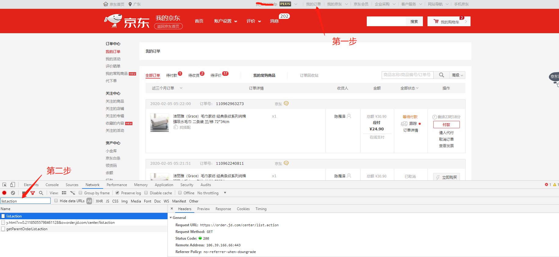The image size is (559, 257).
Task: Select the list.action request row
Action: click(84, 216)
